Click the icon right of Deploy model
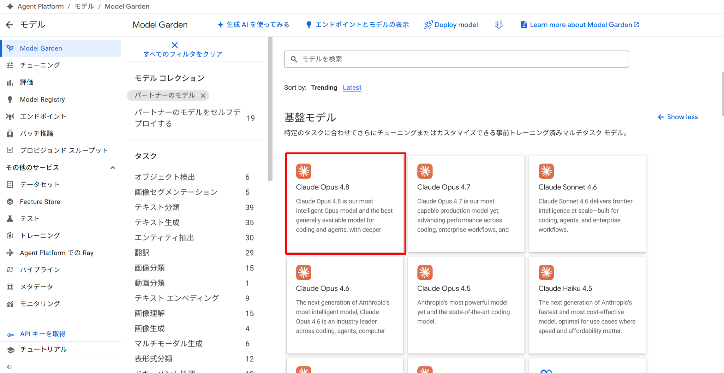724x373 pixels. pos(499,25)
